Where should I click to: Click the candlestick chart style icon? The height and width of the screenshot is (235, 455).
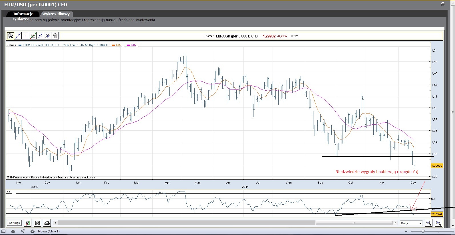28,223
